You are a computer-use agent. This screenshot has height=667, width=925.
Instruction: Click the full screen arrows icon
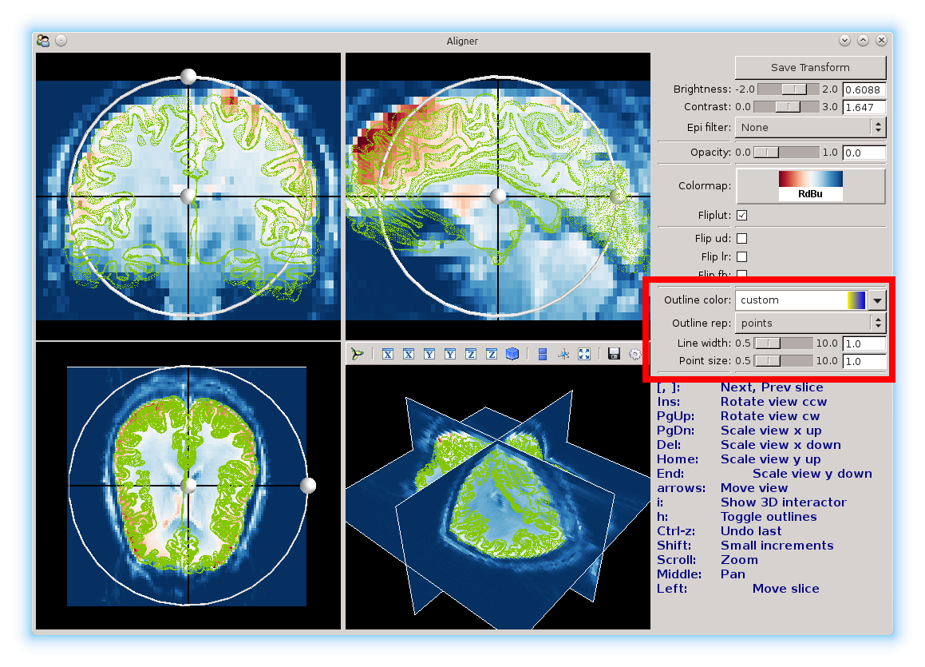(x=584, y=354)
